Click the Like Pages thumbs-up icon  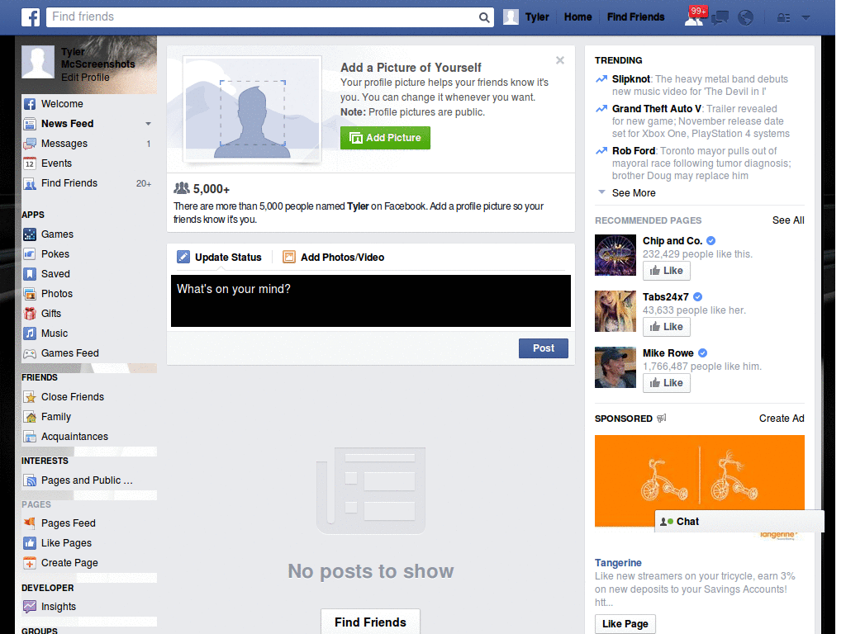pos(30,543)
